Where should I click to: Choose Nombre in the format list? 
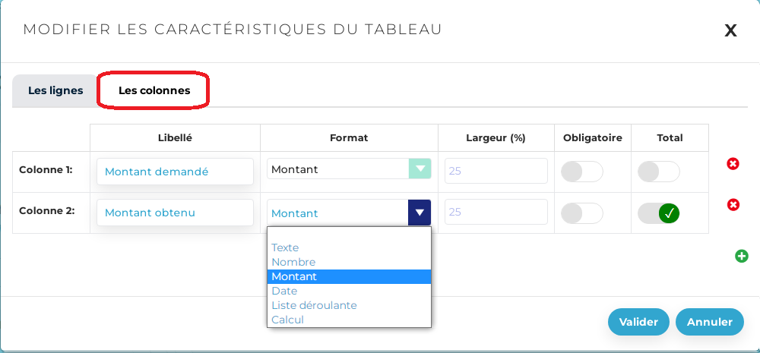pyautogui.click(x=293, y=262)
